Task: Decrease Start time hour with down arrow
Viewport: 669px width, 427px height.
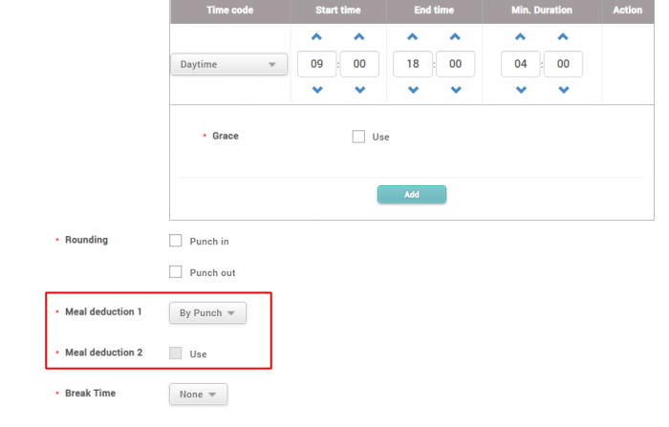Action: coord(317,90)
